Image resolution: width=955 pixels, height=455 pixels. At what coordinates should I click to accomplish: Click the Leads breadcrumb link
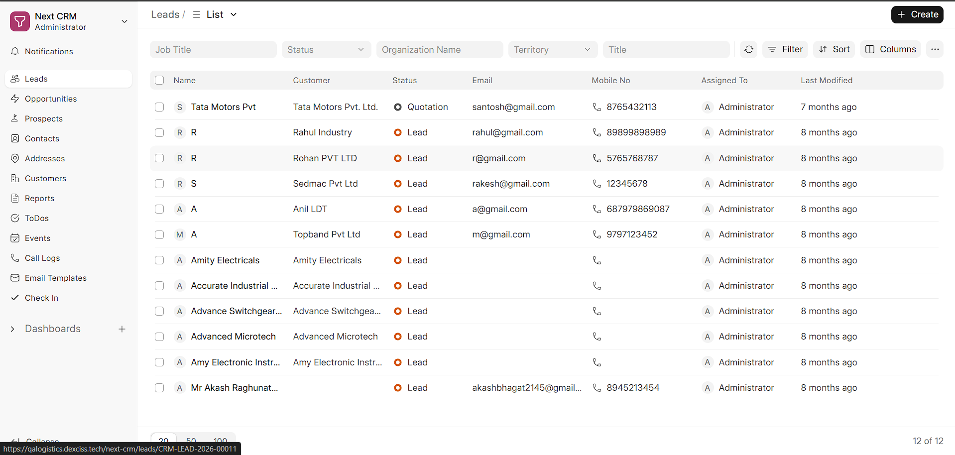[x=165, y=14]
